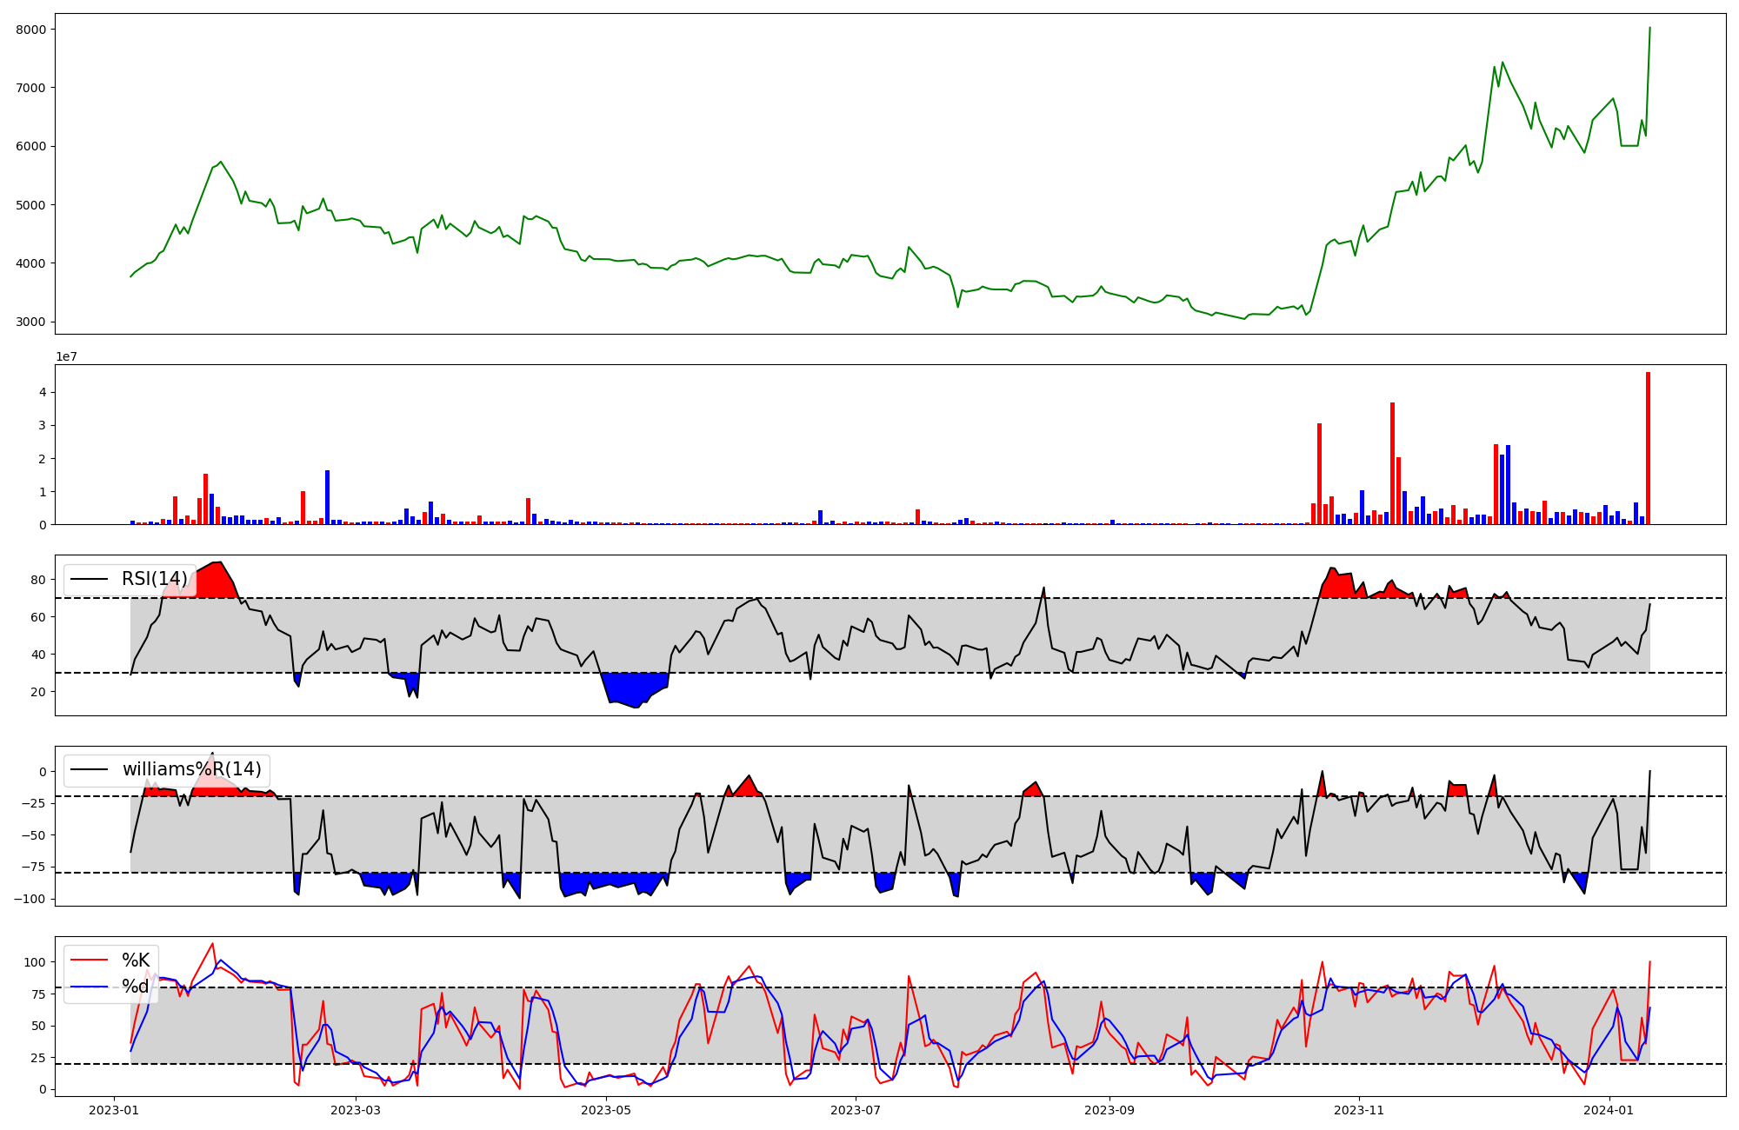
Task: Click the −100 tick on Williams %R axis
Action: tap(30, 899)
